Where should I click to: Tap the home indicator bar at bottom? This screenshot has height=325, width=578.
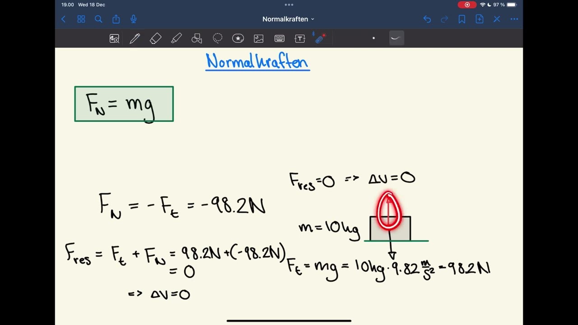(289, 321)
